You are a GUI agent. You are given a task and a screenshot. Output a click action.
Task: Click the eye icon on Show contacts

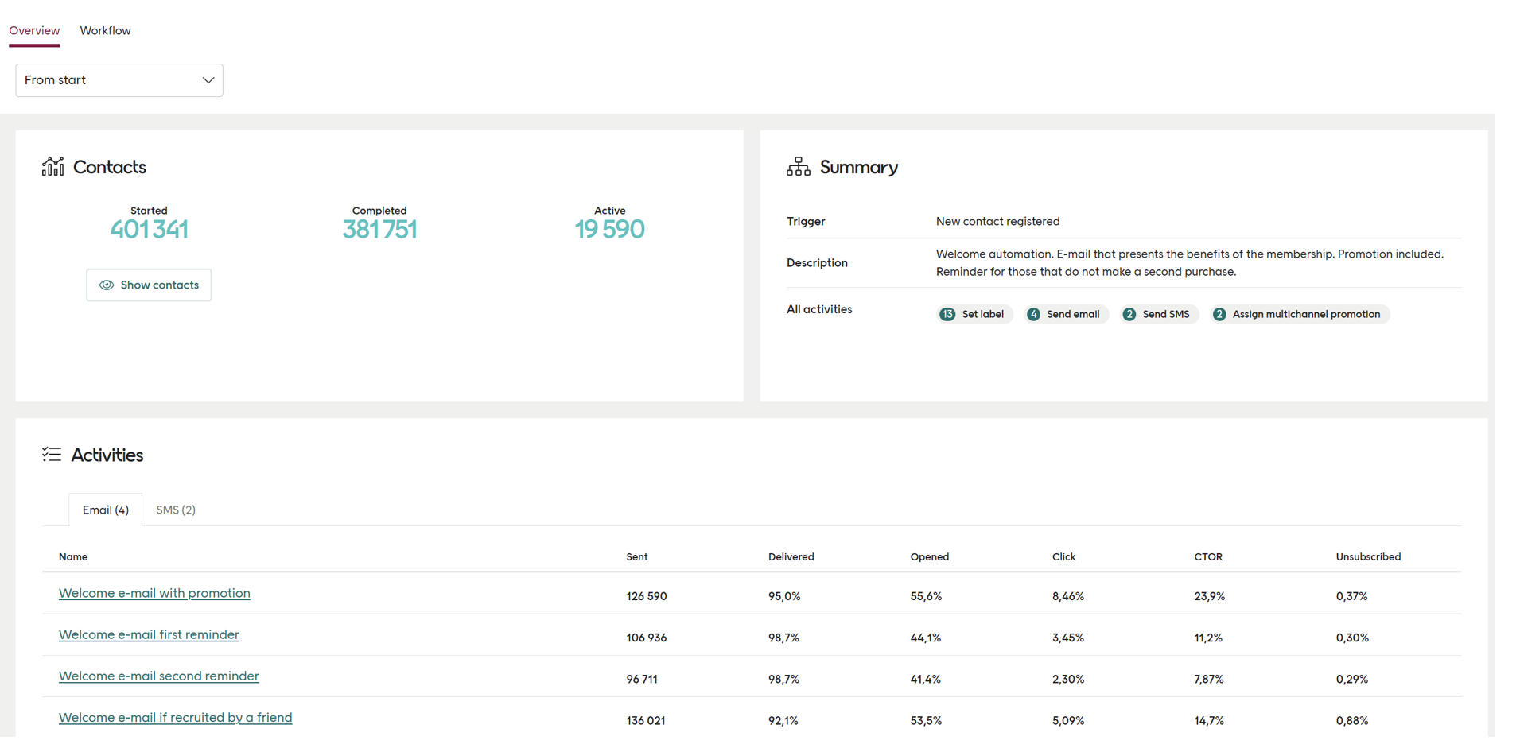point(107,285)
